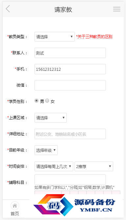The height and width of the screenshot is (220, 126).
Task: Click the 请家教 page title
Action: [63, 10]
